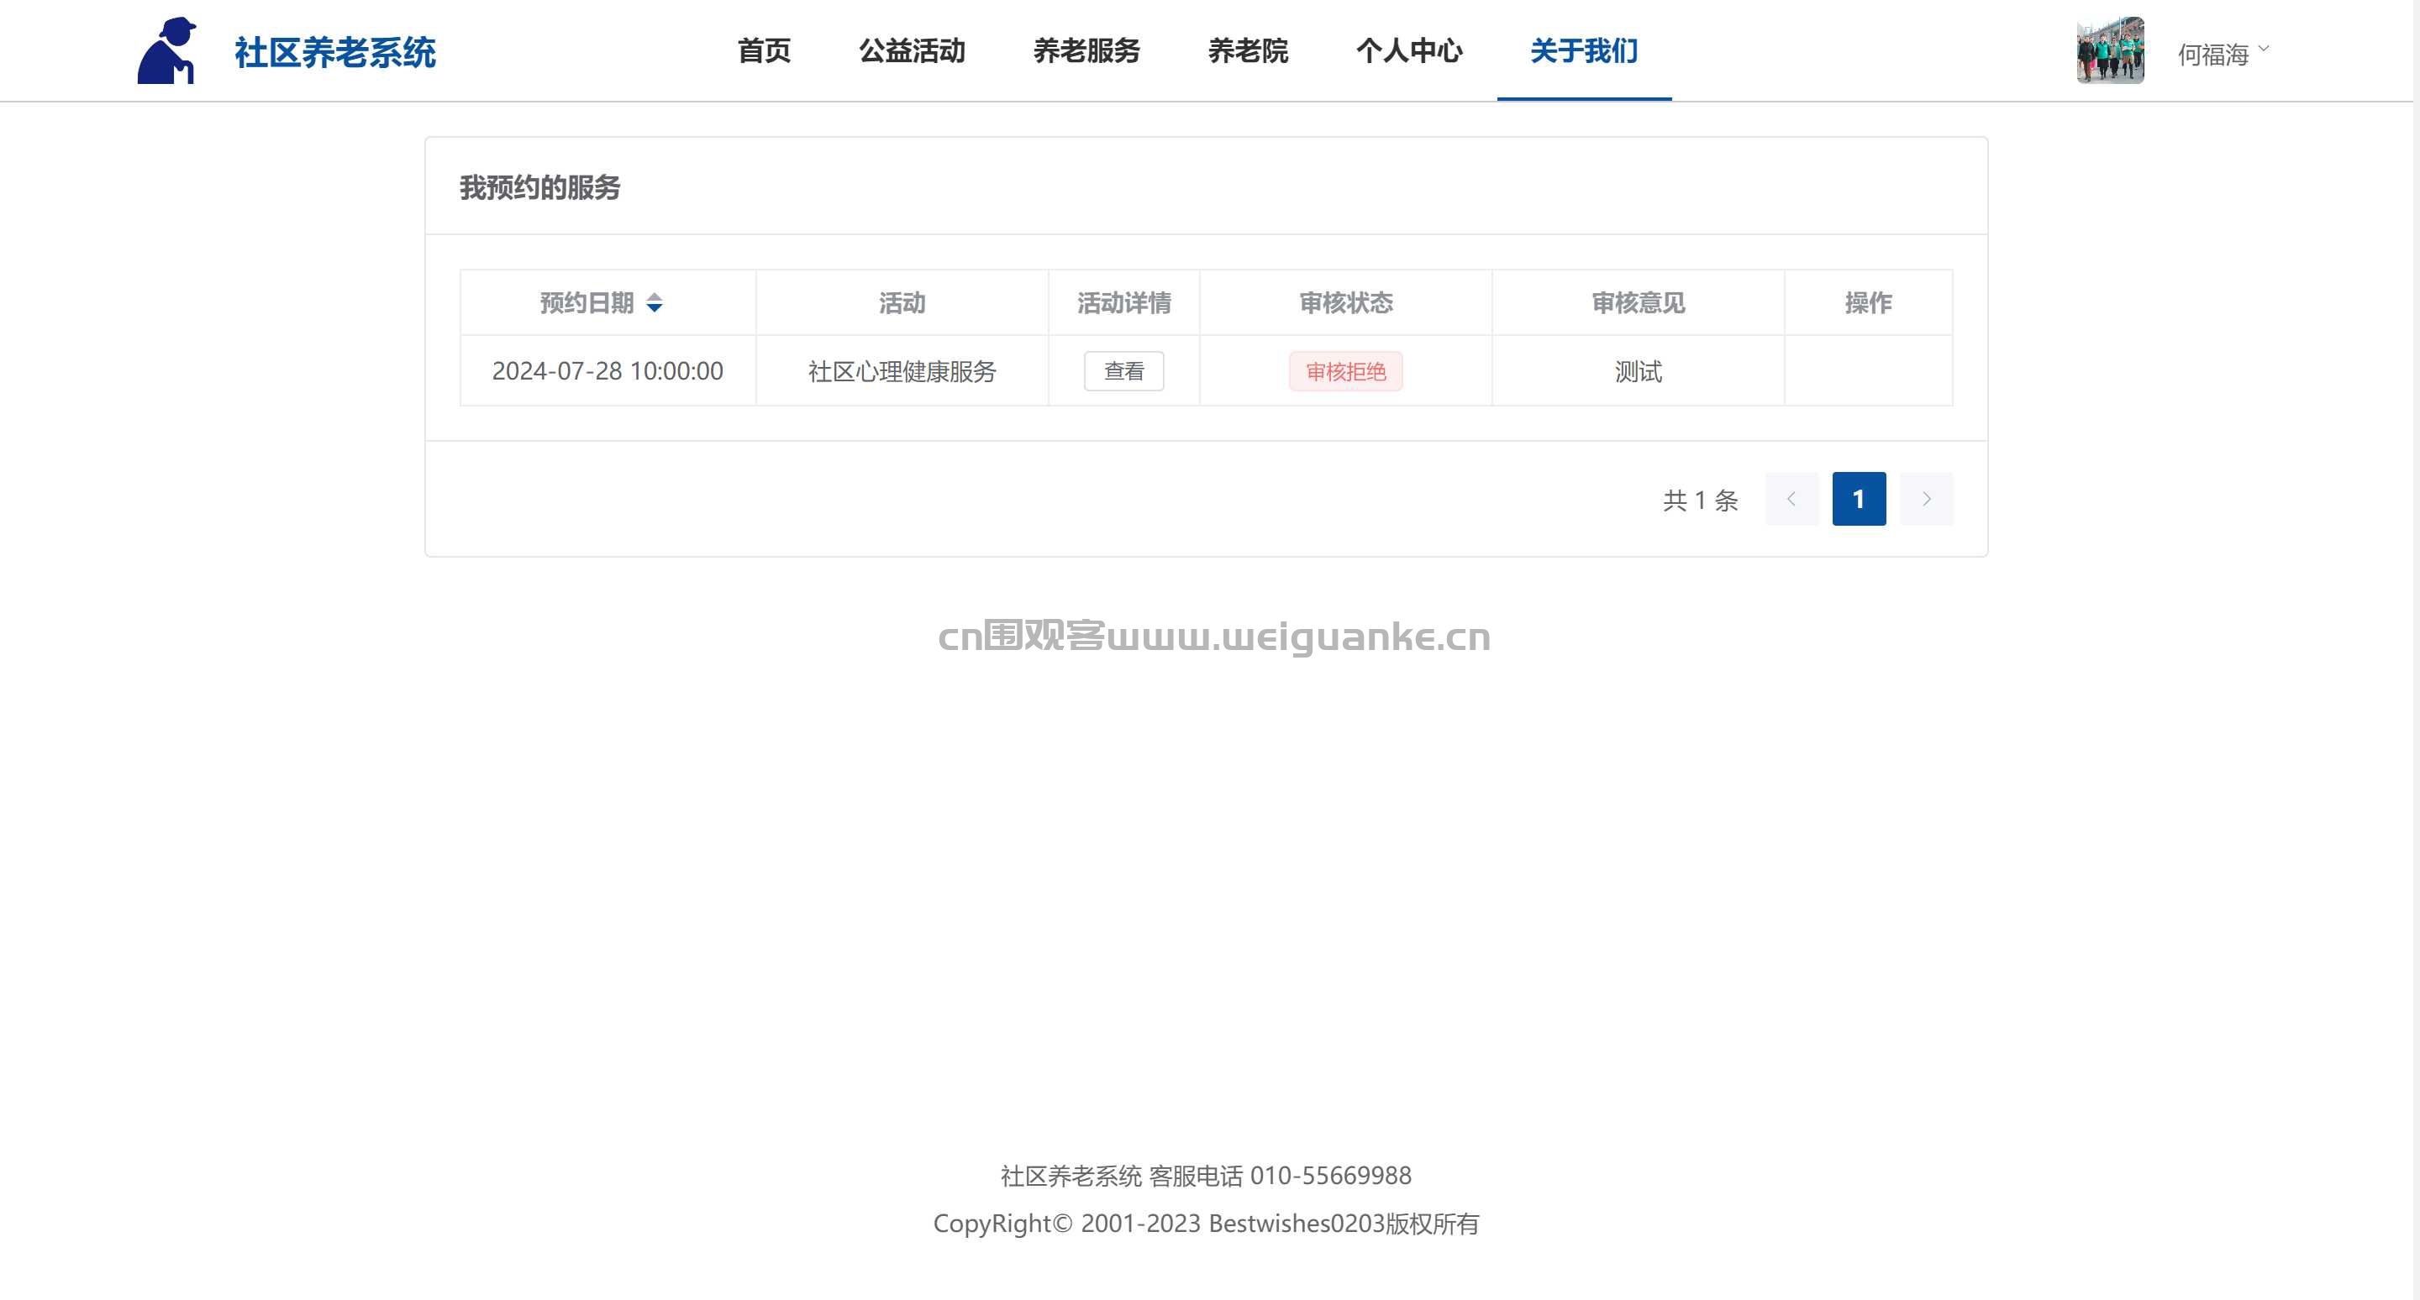Go to 公益活动 navigation tab
Screen dimensions: 2420x1300
(x=913, y=50)
